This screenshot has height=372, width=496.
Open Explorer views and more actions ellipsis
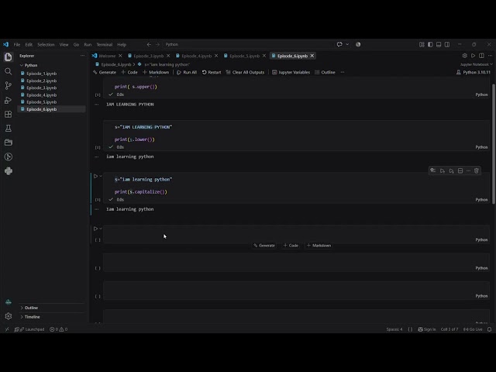tap(82, 56)
